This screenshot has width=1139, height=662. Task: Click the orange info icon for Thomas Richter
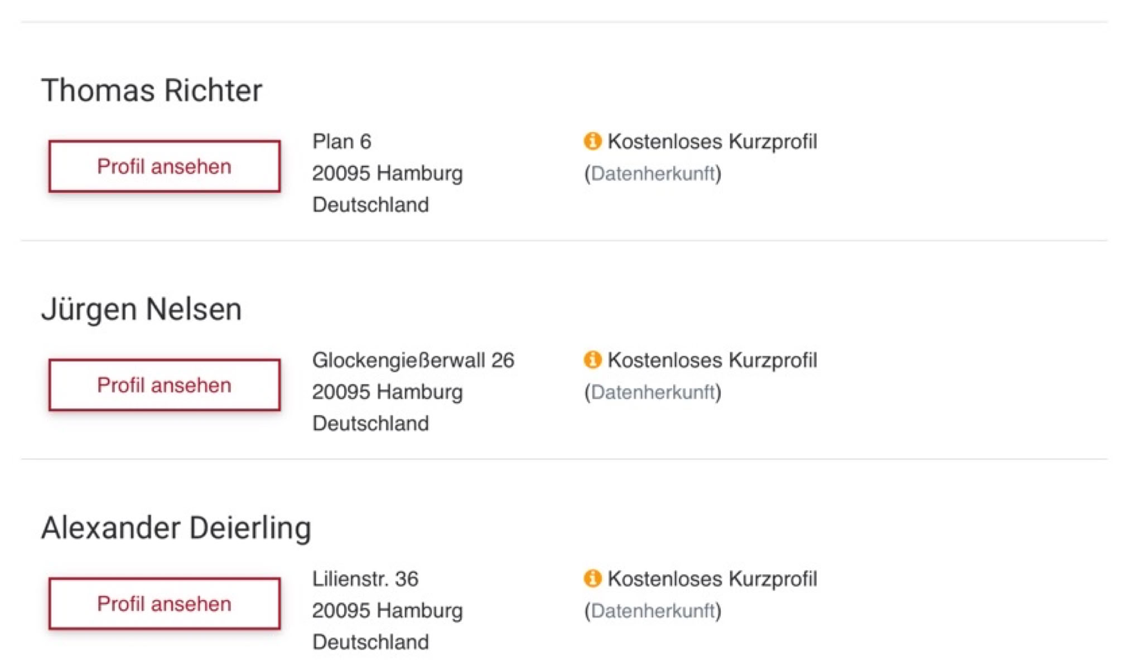[x=592, y=141]
